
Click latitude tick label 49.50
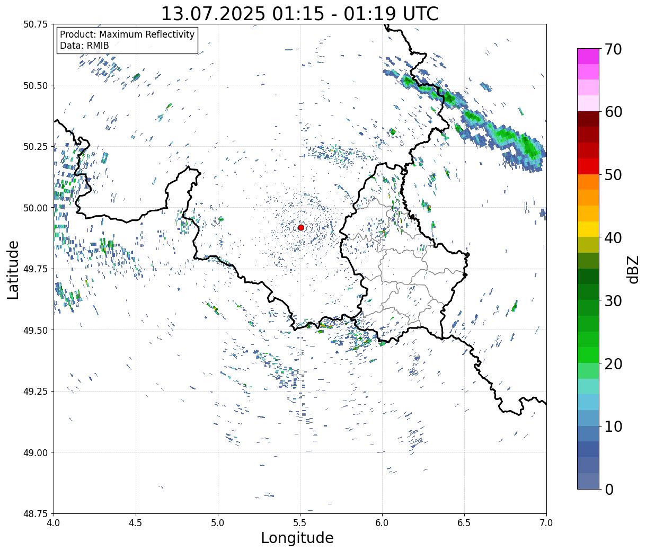click(x=36, y=330)
